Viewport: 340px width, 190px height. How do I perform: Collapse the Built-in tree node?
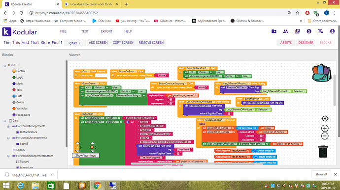[5, 65]
